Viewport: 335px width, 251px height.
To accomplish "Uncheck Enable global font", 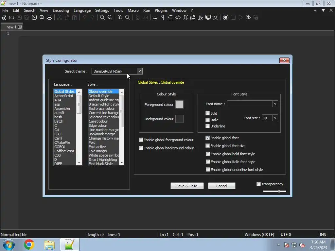I will click(x=207, y=138).
